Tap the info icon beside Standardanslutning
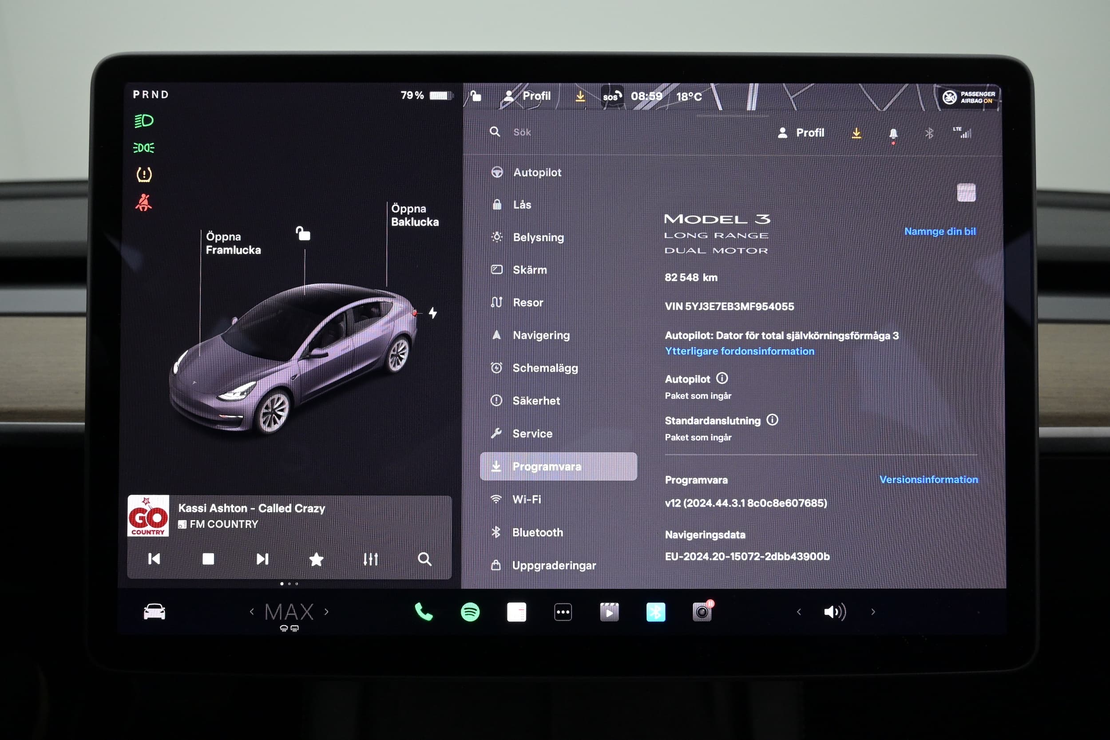1110x740 pixels. (772, 419)
